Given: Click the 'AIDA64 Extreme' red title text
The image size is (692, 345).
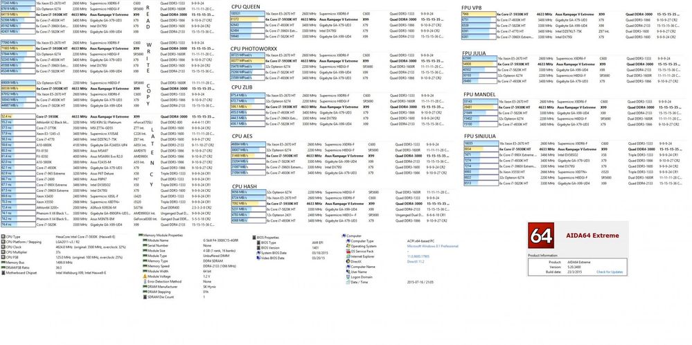Looking at the screenshot, I should [592, 235].
